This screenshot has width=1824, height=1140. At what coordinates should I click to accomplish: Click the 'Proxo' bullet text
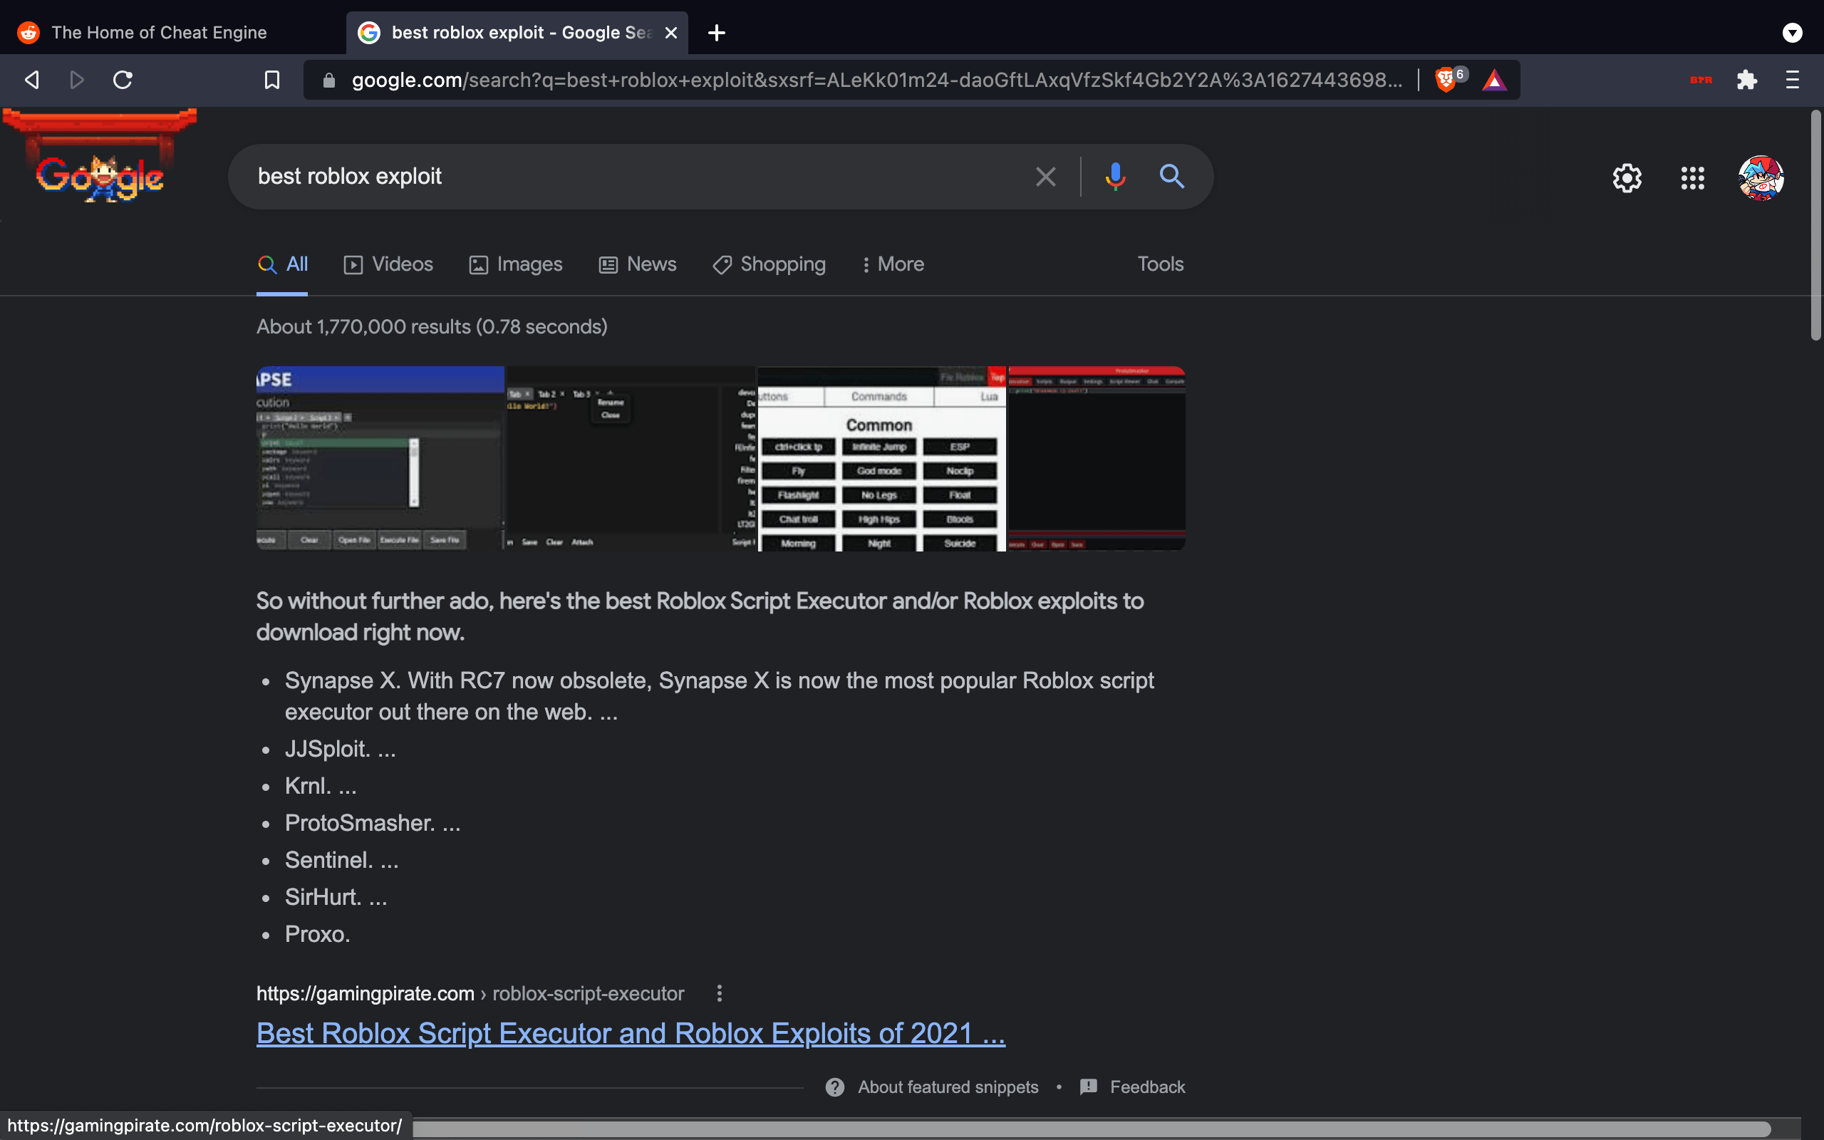click(x=317, y=934)
